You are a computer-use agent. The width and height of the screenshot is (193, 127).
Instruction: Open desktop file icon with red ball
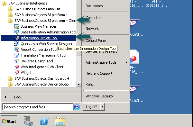(x=134, y=57)
